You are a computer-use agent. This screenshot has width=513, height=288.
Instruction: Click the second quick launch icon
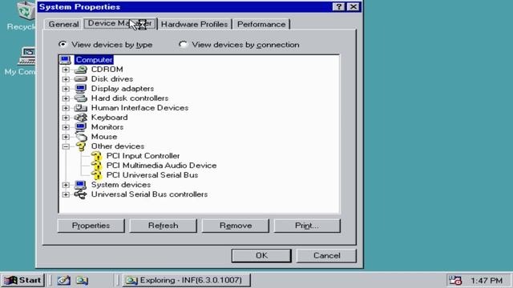click(82, 280)
